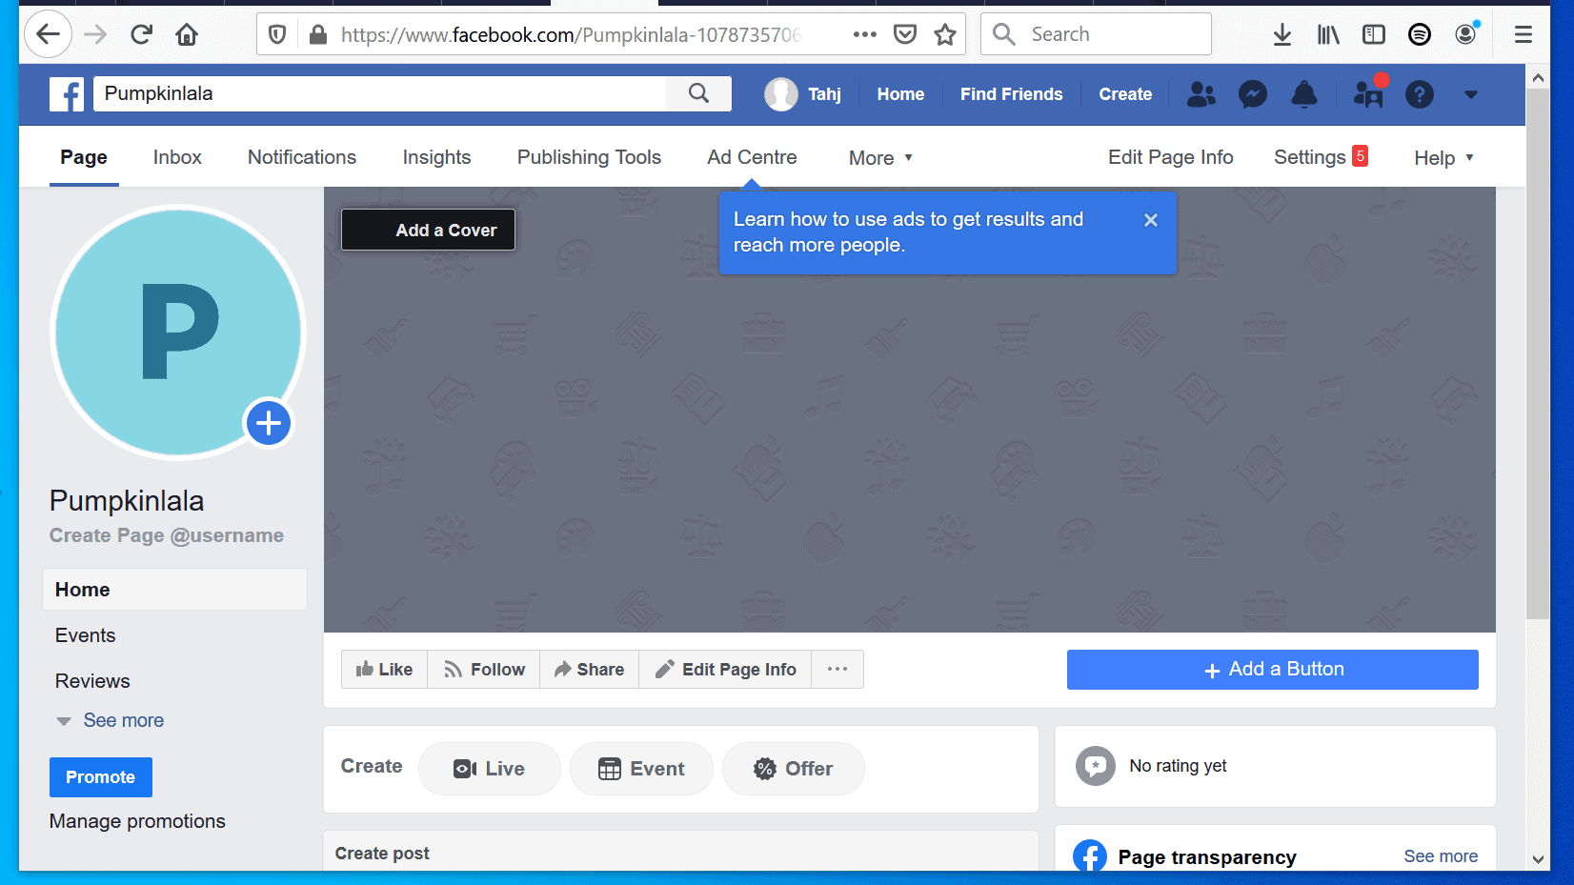Open Find Friends

click(x=1011, y=94)
